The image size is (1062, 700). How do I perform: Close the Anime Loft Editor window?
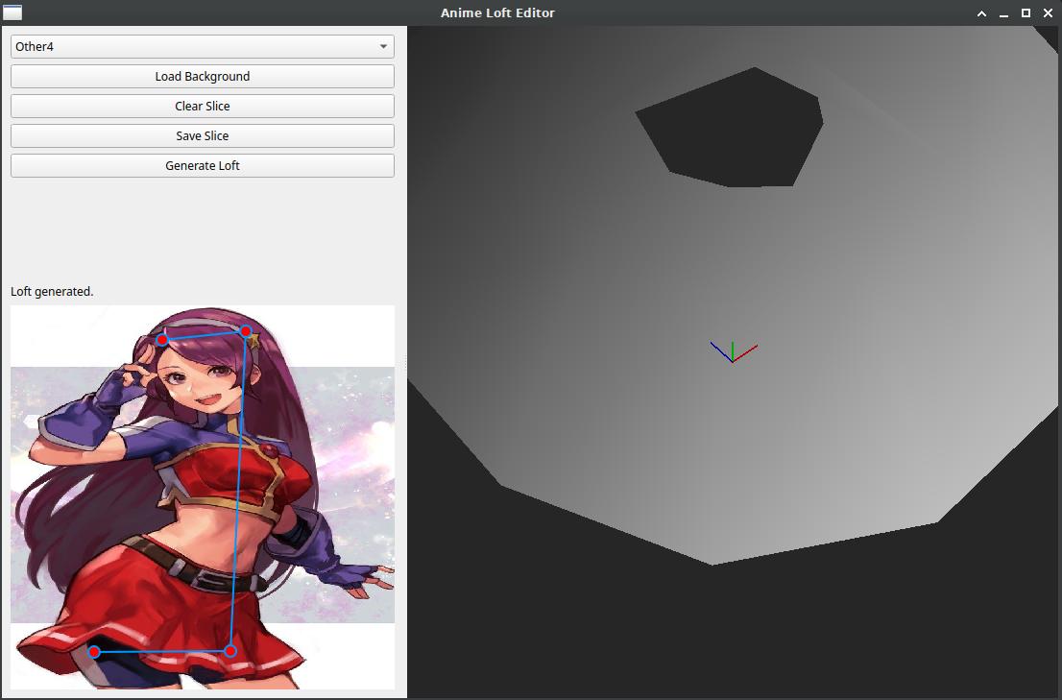point(1048,12)
